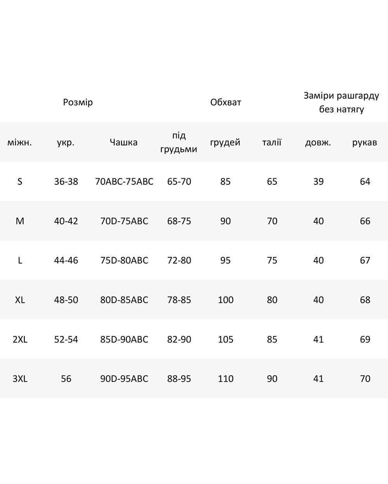Select the 100 chest girth value
This screenshot has width=388, height=484.
(225, 300)
